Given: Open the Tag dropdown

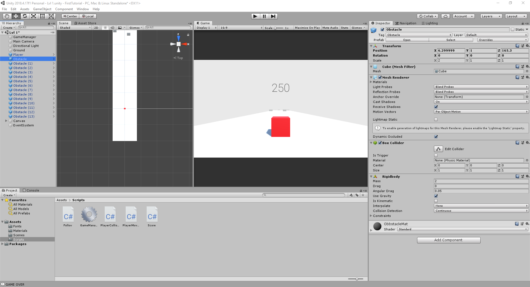Looking at the screenshot, I should pyautogui.click(x=419, y=35).
